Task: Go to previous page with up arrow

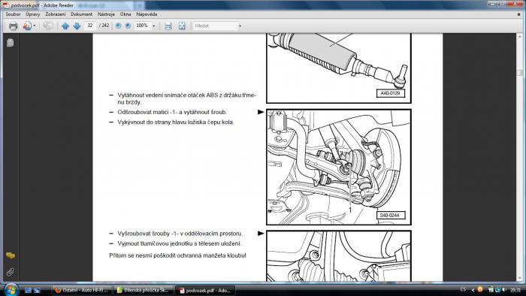Action: [x=65, y=26]
